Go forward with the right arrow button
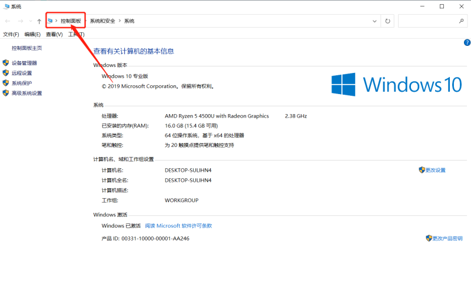 coord(21,21)
